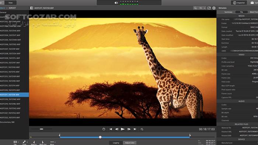
Task: Click the MEDIA section header
Action: [241, 16]
